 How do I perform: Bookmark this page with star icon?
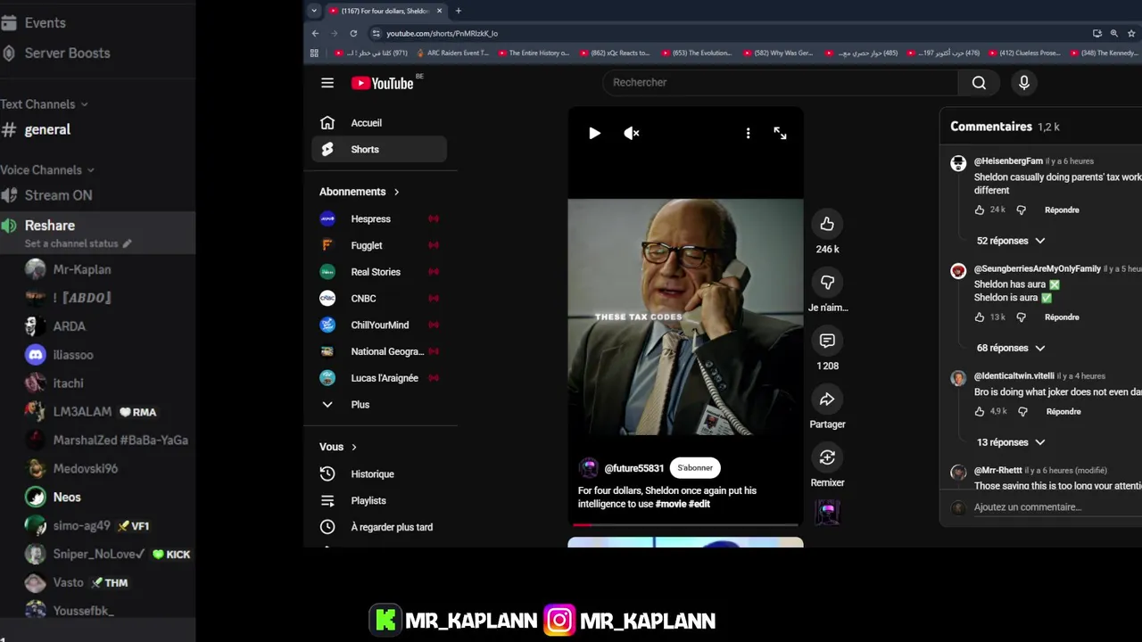point(1131,33)
